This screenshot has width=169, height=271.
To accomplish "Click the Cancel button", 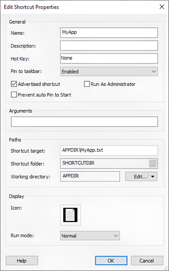I will tap(147, 261).
